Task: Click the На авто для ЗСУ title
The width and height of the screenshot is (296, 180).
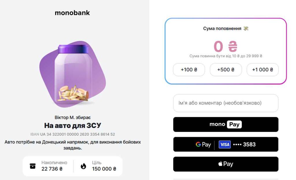Action: pyautogui.click(x=73, y=126)
